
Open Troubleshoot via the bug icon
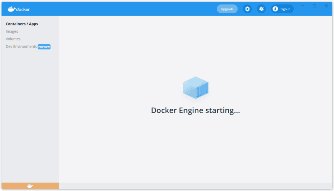(x=261, y=9)
